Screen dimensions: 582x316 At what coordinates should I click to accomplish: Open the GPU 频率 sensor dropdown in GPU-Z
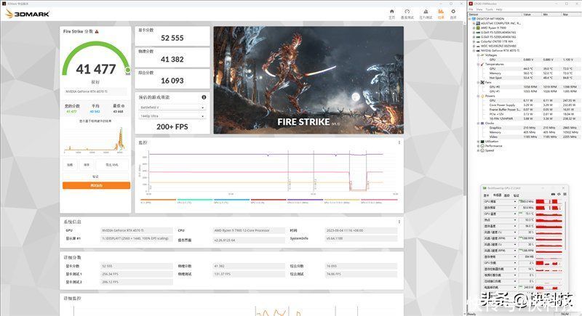[515, 201]
